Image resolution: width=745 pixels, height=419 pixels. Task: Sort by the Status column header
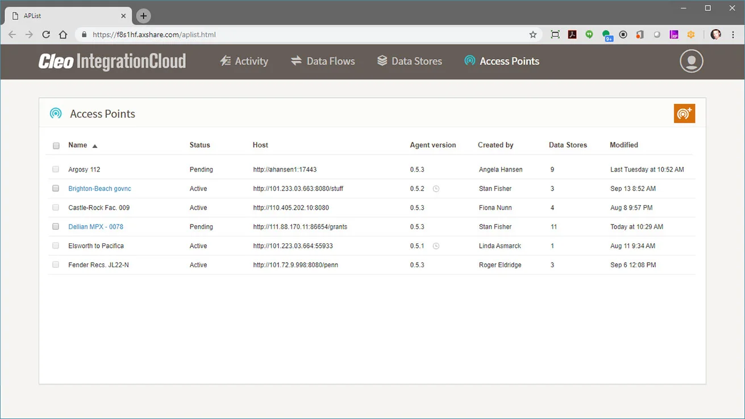[200, 145]
